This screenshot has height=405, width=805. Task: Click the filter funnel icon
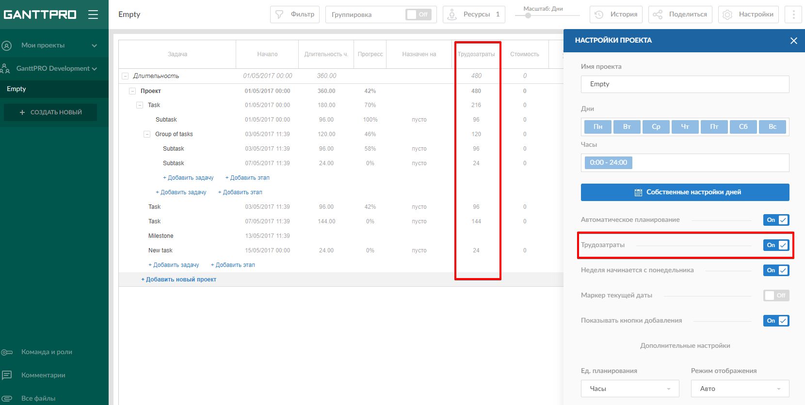point(279,15)
